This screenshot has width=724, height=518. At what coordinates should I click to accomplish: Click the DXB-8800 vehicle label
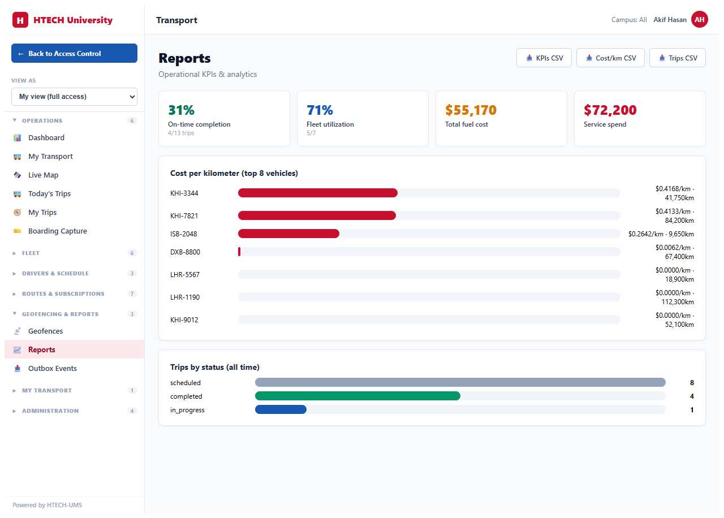click(x=185, y=252)
